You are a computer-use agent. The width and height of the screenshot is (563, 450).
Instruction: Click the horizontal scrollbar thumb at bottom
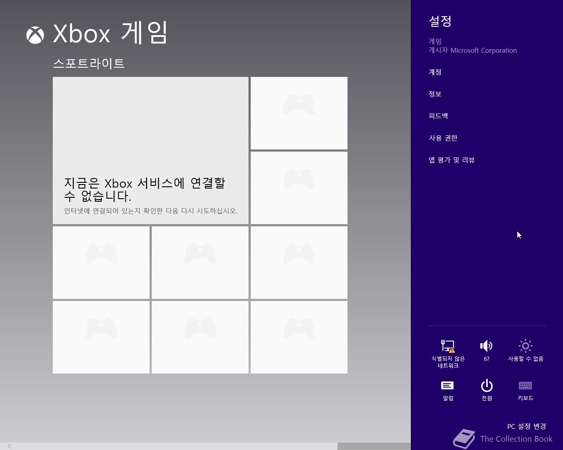pyautogui.click(x=374, y=446)
